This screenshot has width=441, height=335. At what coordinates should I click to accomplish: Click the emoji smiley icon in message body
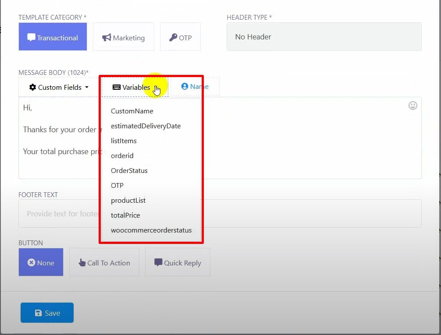pyautogui.click(x=413, y=106)
